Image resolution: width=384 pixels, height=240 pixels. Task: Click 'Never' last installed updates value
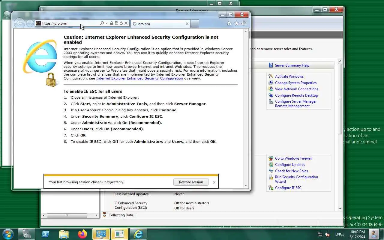179,194
